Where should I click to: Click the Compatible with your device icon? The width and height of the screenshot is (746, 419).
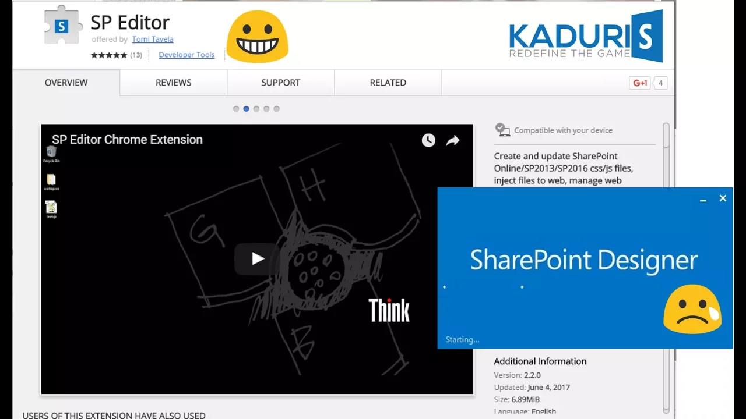coord(502,129)
